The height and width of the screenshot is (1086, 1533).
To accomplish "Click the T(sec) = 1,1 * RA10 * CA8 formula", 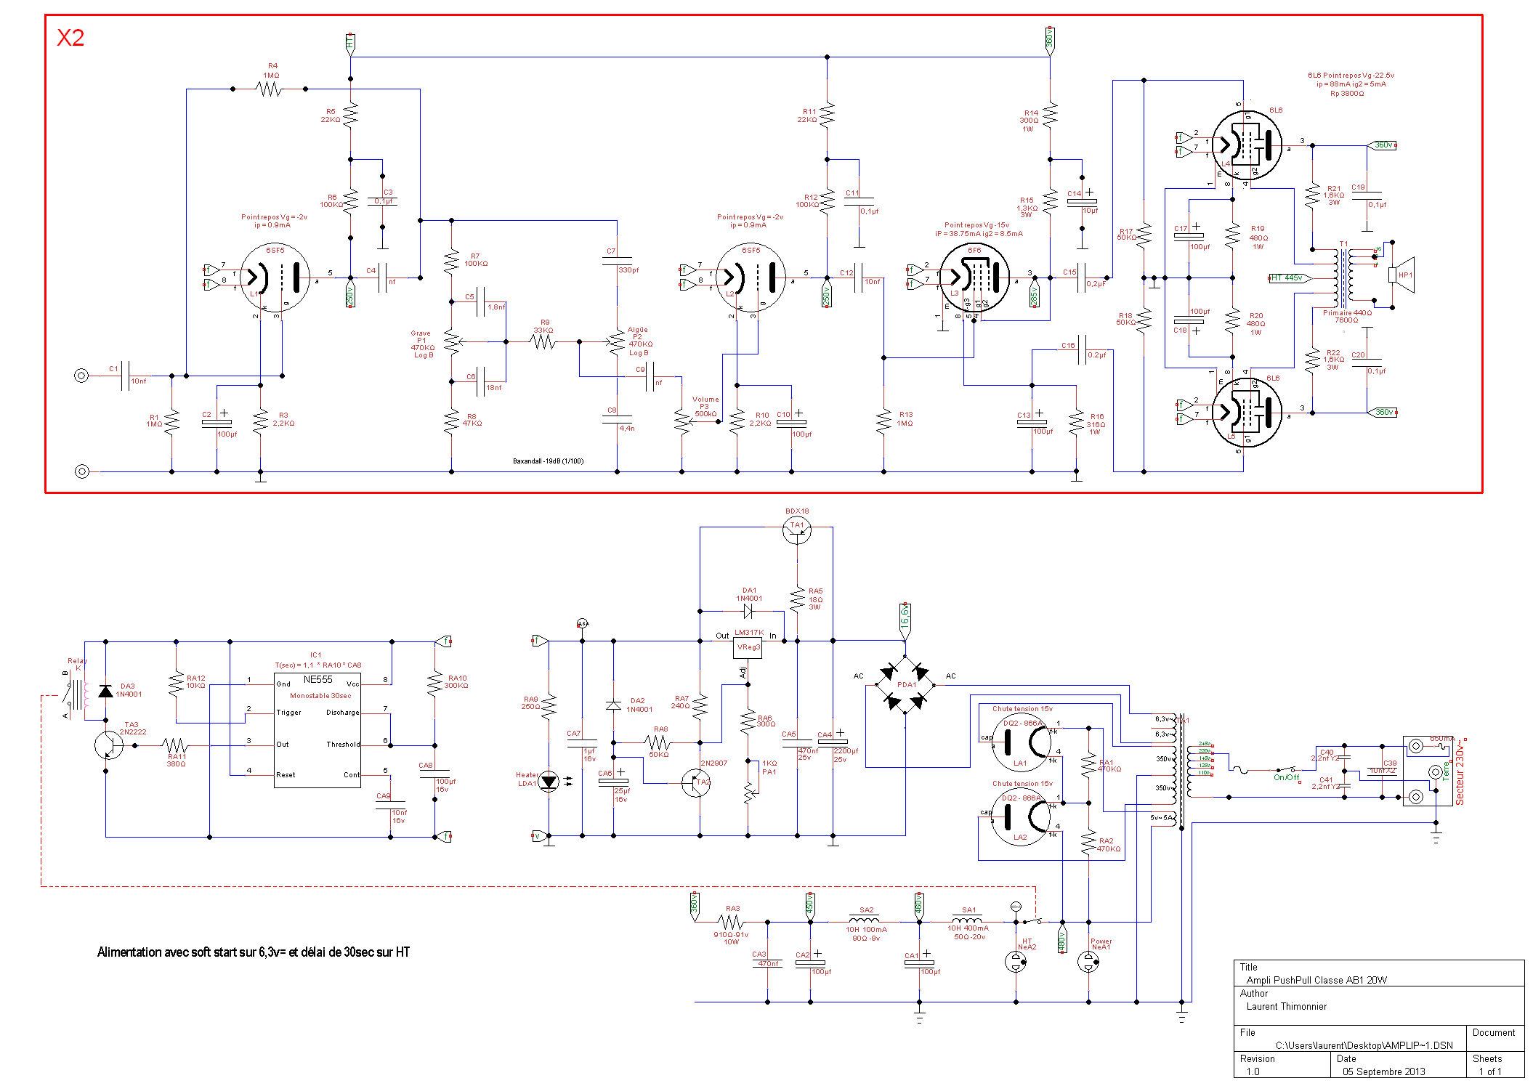I will click(x=317, y=665).
